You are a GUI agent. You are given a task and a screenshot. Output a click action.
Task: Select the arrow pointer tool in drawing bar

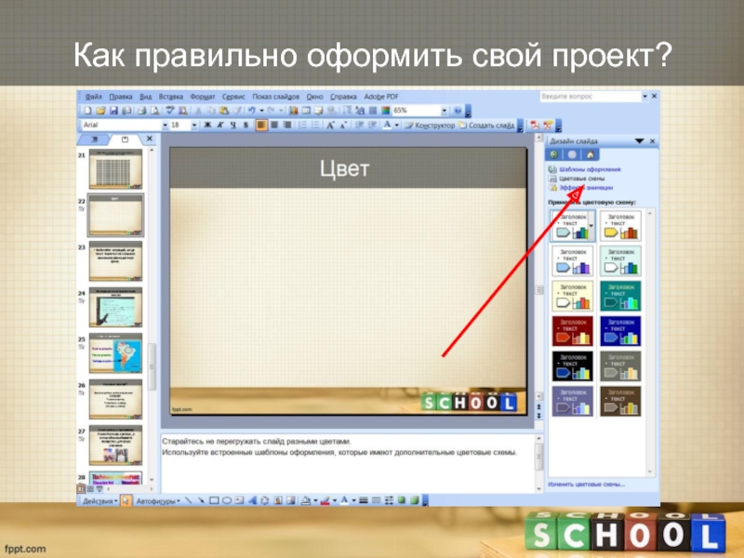click(127, 500)
